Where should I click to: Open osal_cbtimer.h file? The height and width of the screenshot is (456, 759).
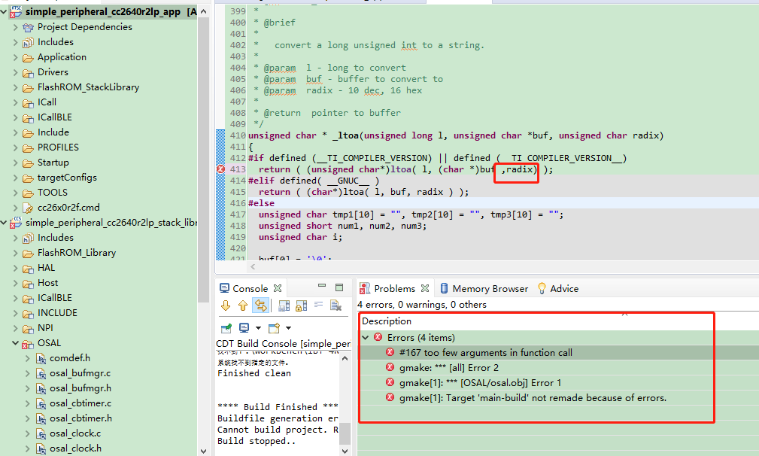80,418
